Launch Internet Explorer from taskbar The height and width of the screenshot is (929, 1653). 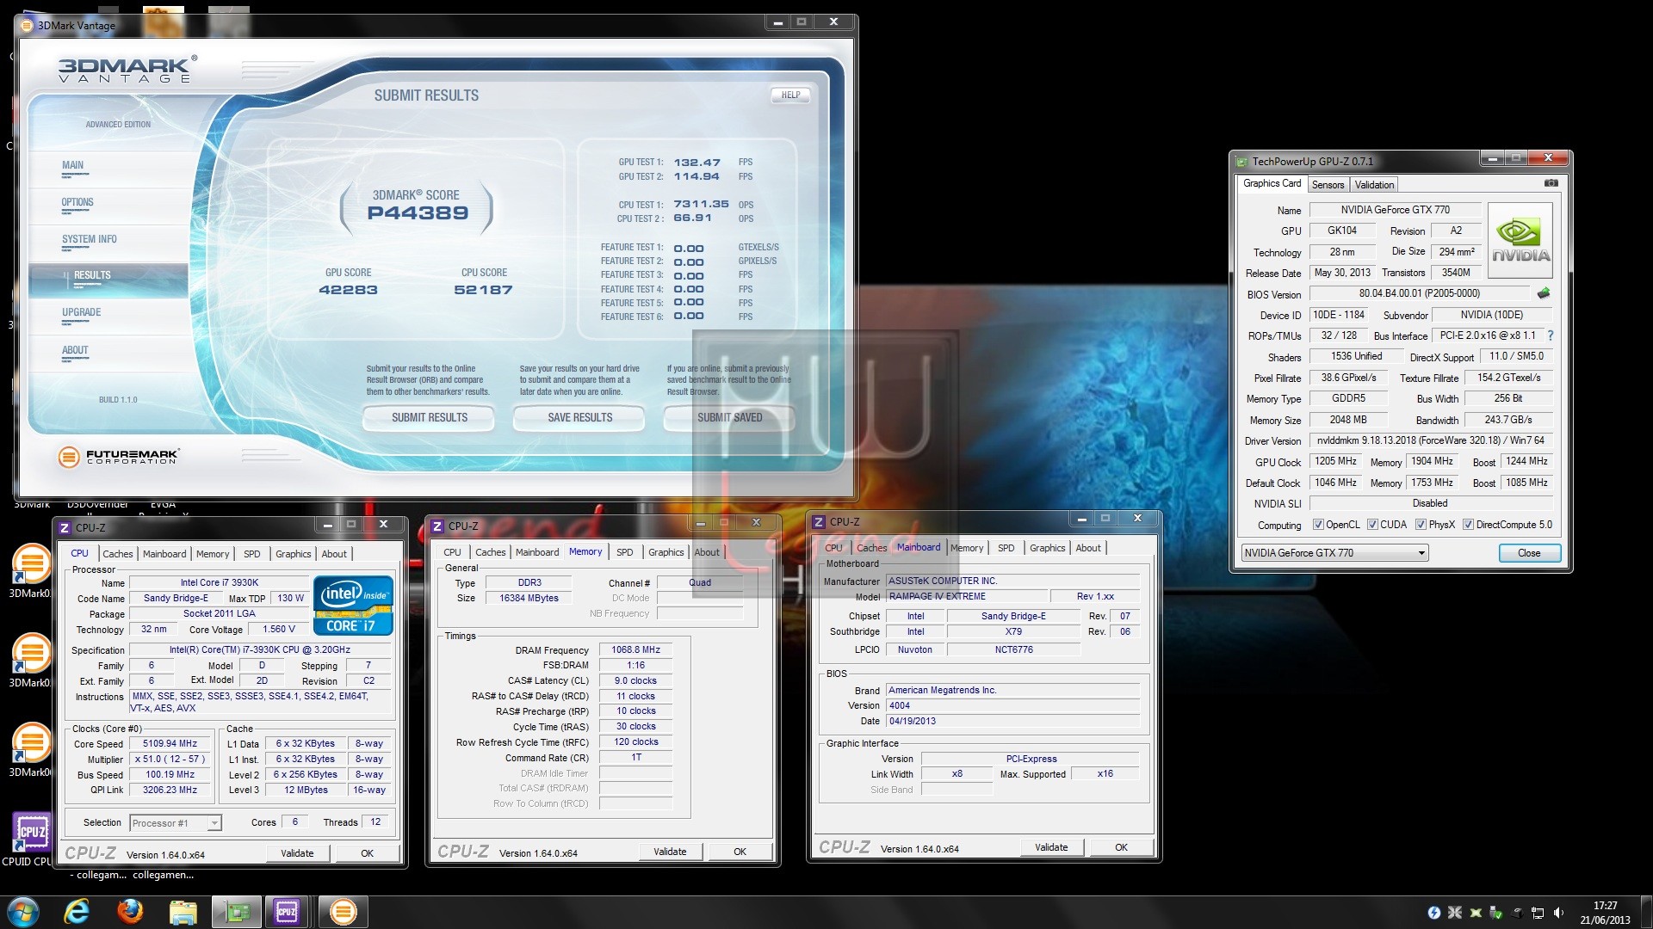[77, 912]
